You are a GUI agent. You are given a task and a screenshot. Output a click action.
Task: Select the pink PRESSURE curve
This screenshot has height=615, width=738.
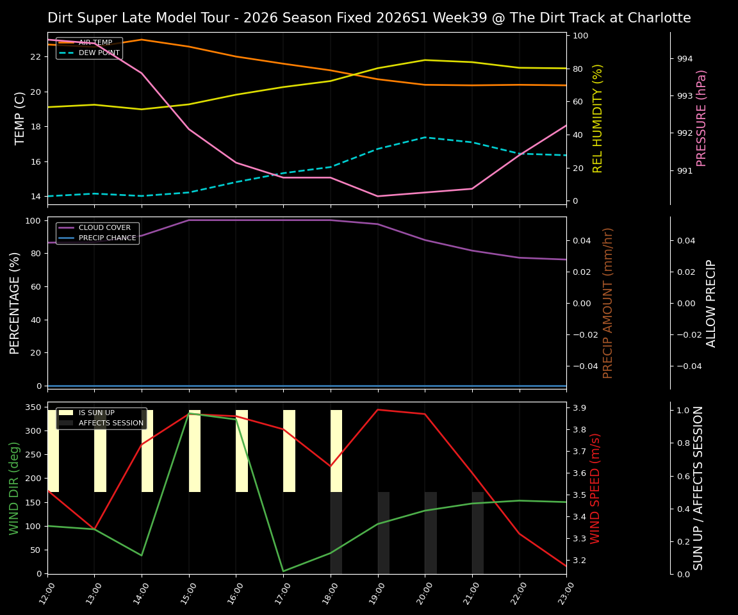coord(237,163)
